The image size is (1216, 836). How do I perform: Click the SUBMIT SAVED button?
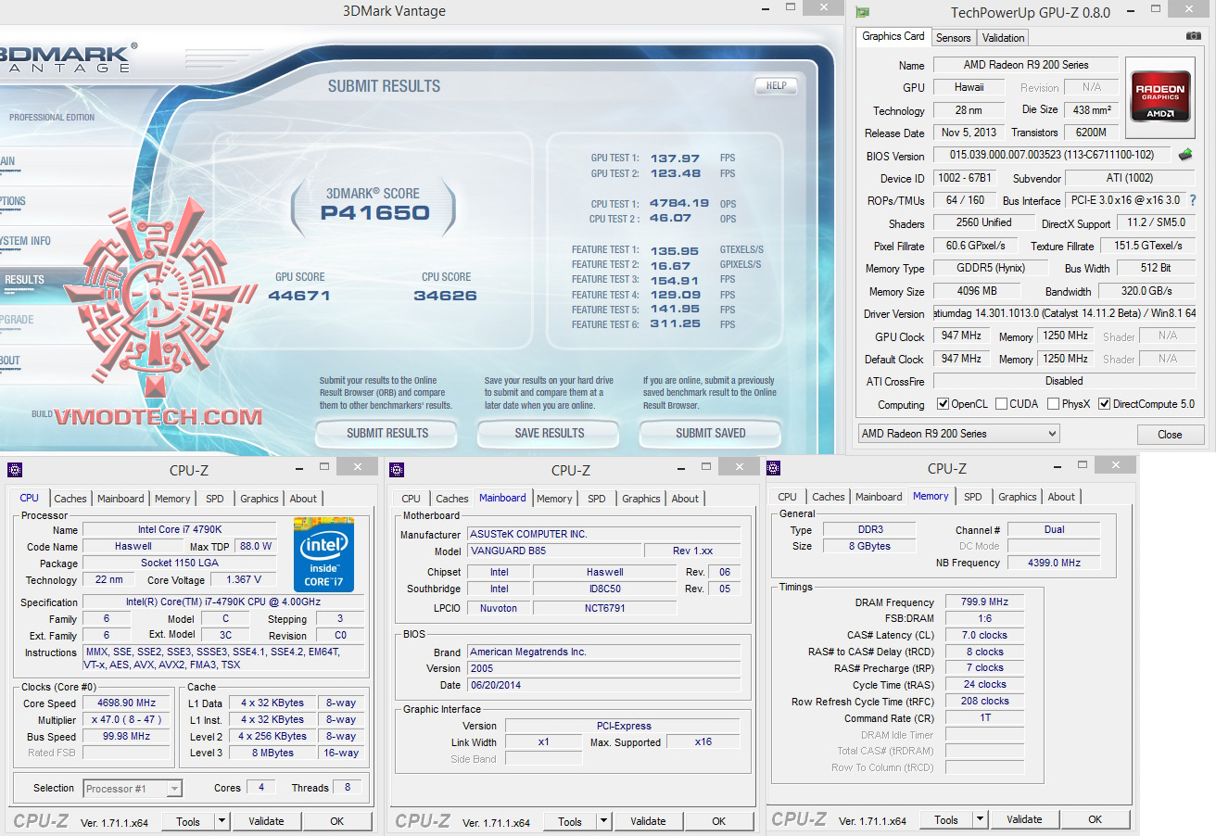(x=711, y=433)
